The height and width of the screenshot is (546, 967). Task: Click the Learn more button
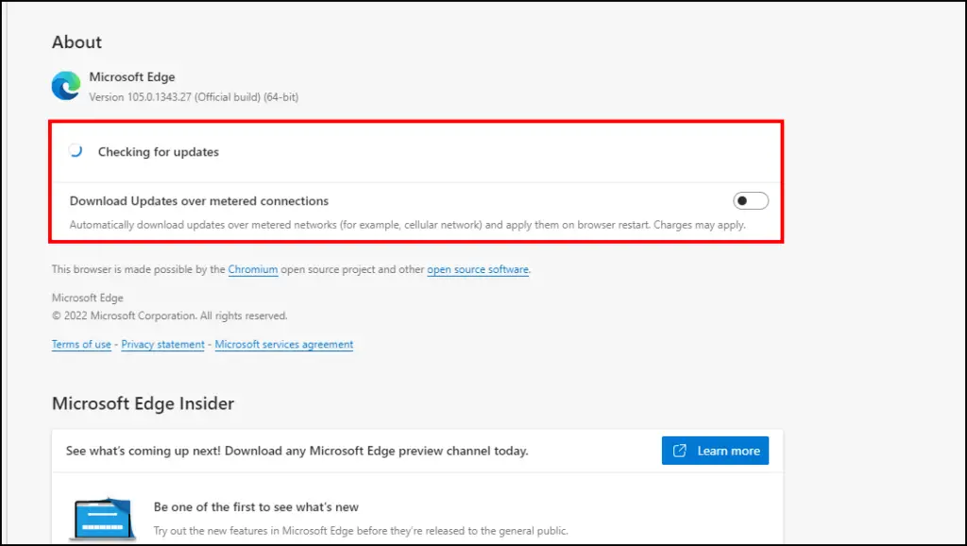[716, 451]
